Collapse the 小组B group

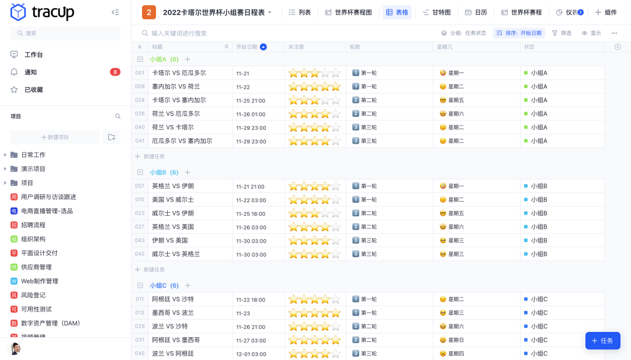tap(140, 172)
